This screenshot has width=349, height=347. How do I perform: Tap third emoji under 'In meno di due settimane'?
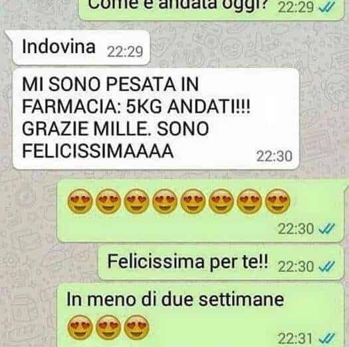pyautogui.click(x=136, y=327)
